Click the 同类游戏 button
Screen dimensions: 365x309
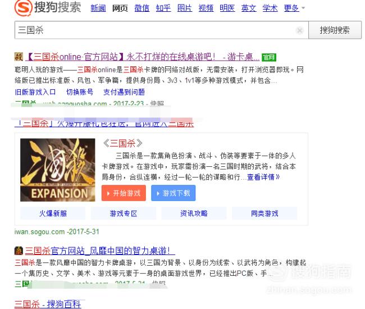click(264, 213)
